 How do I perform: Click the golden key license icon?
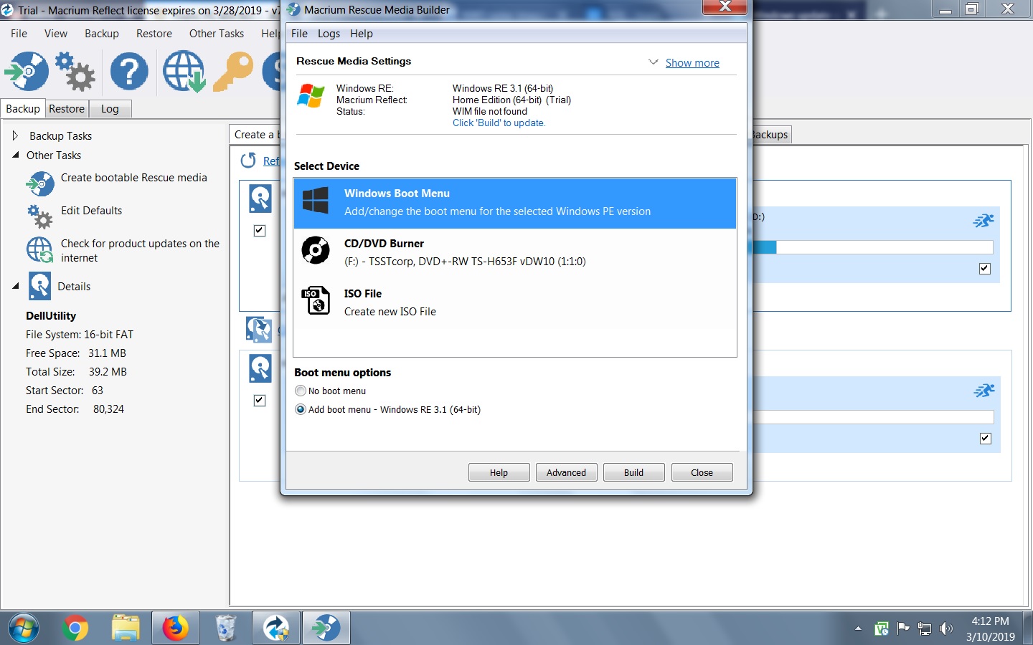click(x=233, y=71)
